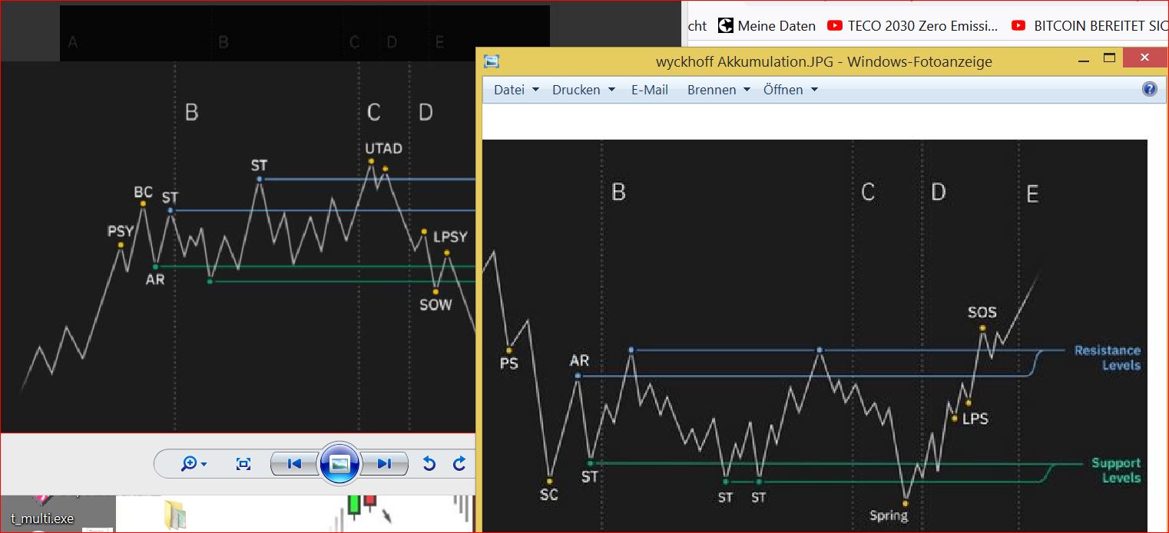The height and width of the screenshot is (533, 1169).
Task: Open the Öffnen dropdown menu
Action: [790, 90]
